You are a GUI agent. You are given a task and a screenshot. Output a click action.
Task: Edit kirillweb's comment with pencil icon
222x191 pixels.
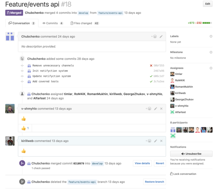(x=155, y=141)
